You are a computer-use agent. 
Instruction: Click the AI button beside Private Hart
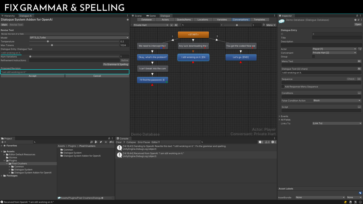coord(176,25)
